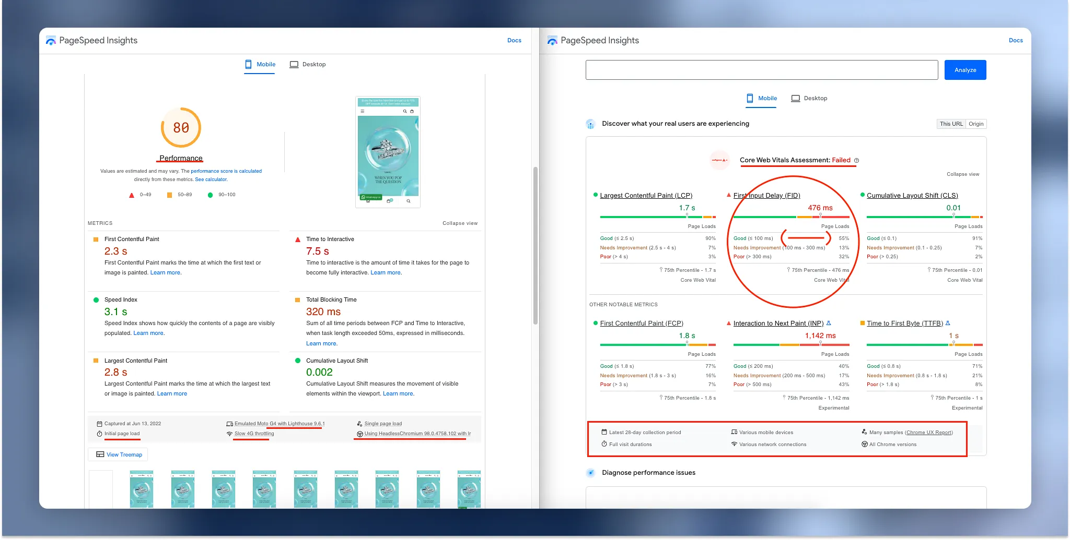Click the help icon beside Core Web Vitals Assessment
This screenshot has width=1070, height=540.
(x=856, y=160)
